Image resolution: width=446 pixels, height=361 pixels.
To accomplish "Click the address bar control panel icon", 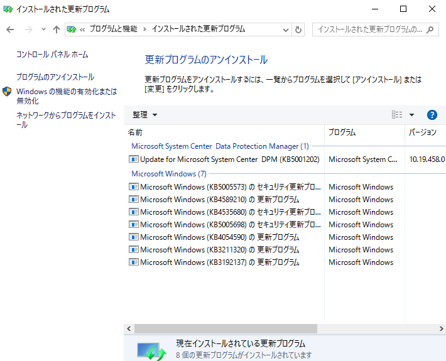I will pyautogui.click(x=72, y=29).
